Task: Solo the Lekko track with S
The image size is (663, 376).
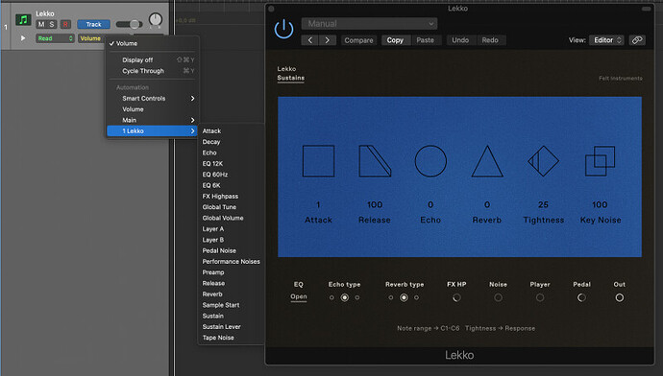Action: click(52, 25)
